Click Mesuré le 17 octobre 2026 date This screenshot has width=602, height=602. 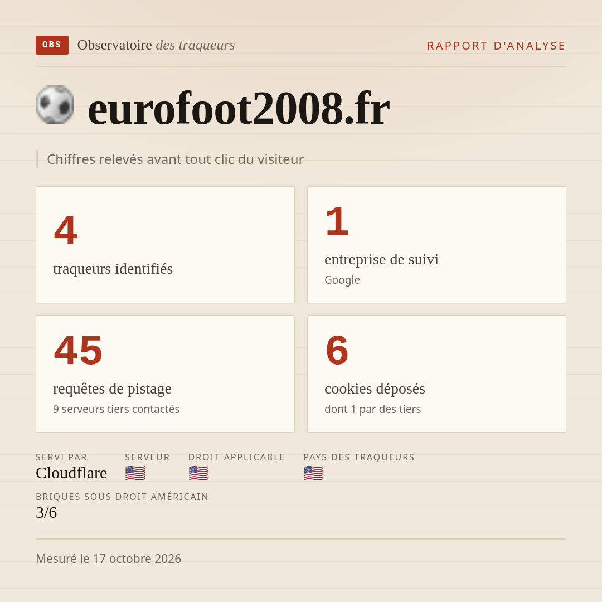pos(108,559)
